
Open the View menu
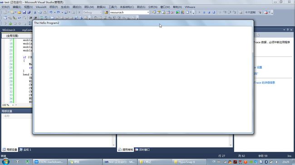pyautogui.click(x=29, y=7)
